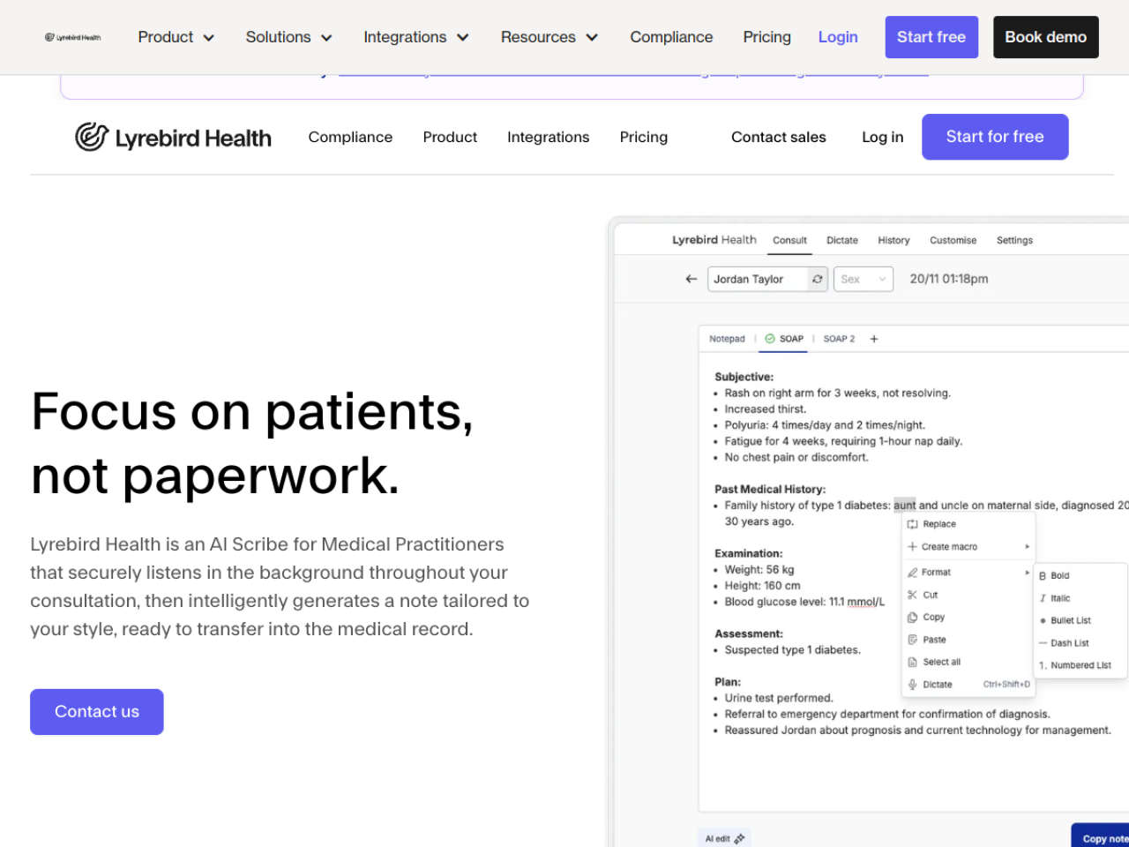Expand the Product dropdown in top bar
The height and width of the screenshot is (847, 1129).
pyautogui.click(x=176, y=37)
